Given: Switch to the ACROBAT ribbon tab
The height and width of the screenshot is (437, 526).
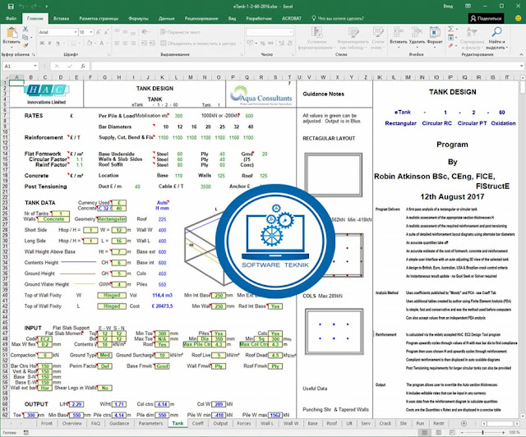Looking at the screenshot, I should point(292,18).
